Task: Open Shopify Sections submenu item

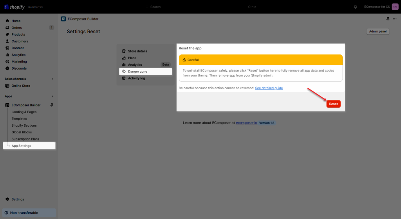Action: coord(24,126)
